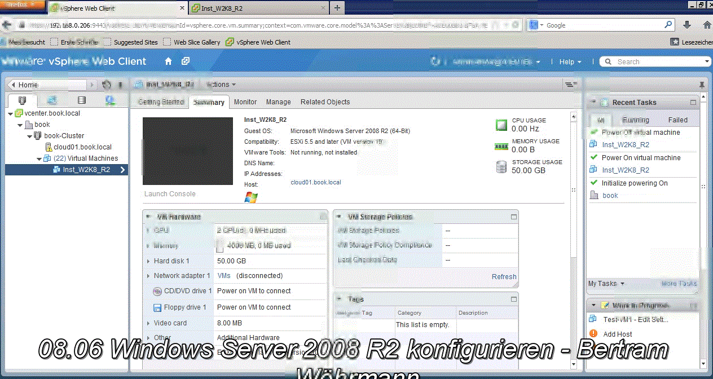Switch to the Monitor tab

coord(245,102)
